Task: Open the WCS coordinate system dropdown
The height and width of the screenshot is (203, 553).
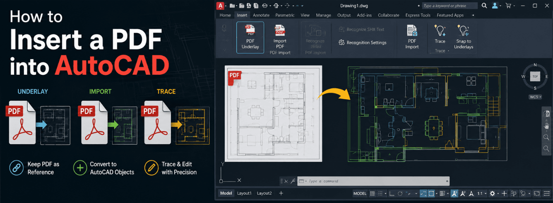Action: point(535,97)
